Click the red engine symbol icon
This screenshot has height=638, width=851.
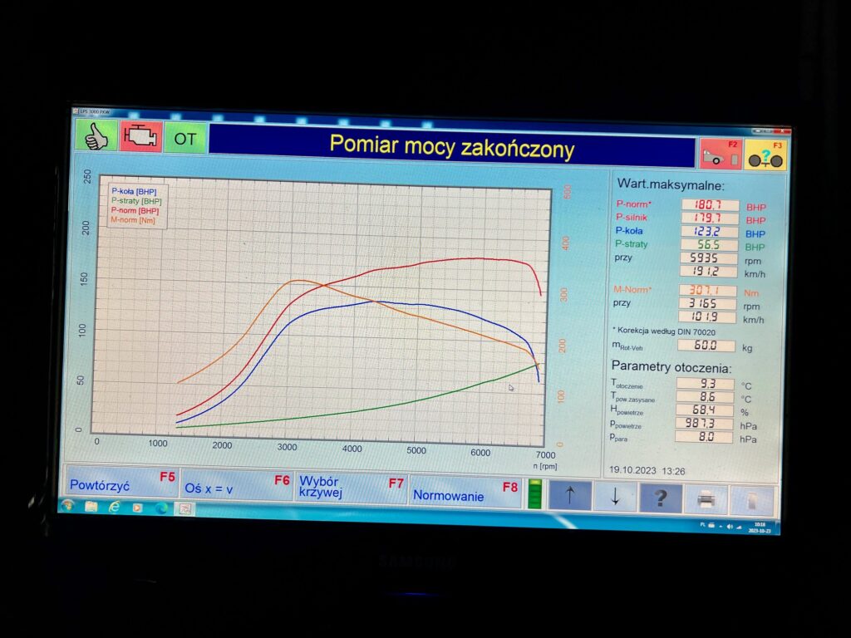141,136
